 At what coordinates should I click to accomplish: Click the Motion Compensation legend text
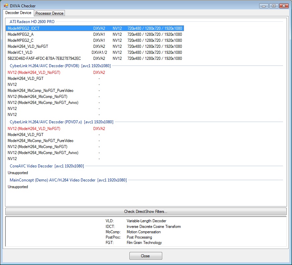pyautogui.click(x=143, y=232)
